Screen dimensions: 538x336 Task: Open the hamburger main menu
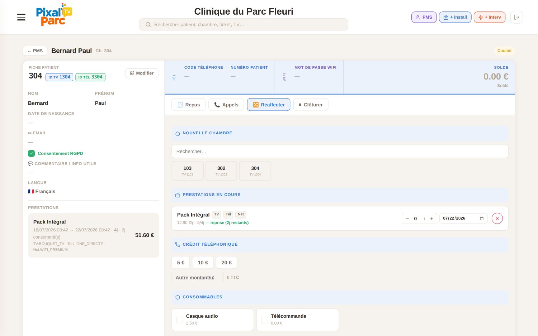[21, 17]
